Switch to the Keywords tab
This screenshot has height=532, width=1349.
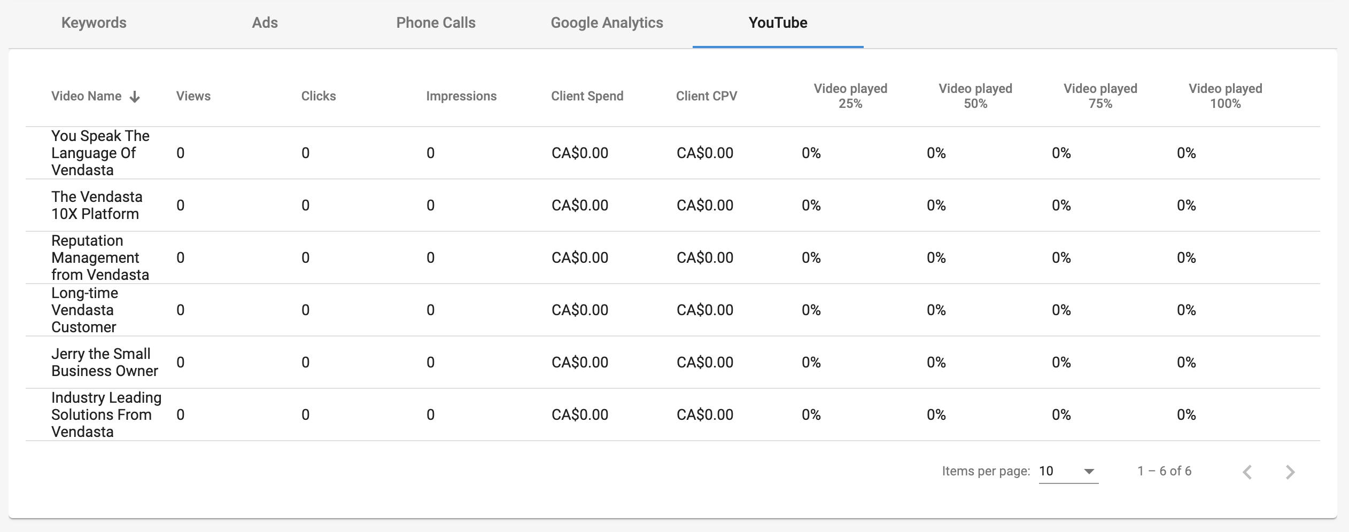94,22
